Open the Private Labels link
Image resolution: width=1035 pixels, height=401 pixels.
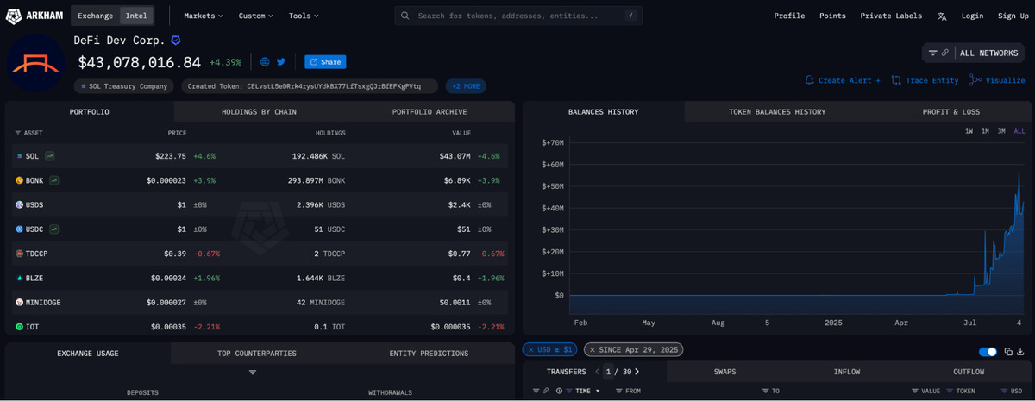891,16
